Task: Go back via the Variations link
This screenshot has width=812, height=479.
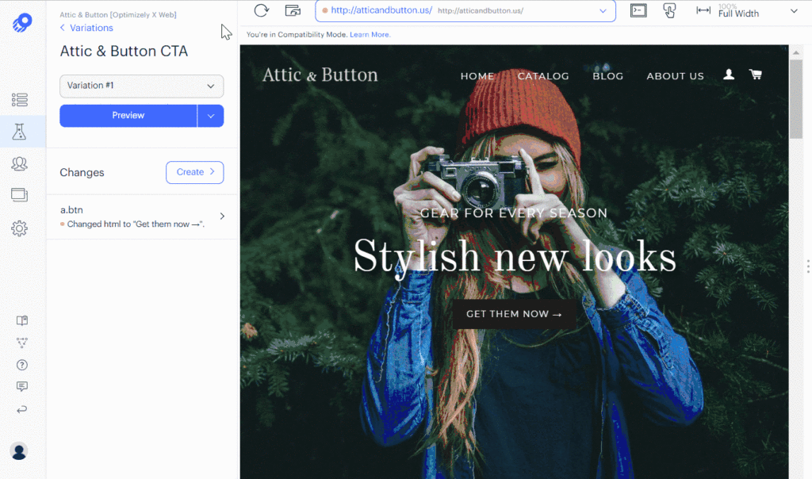Action: pos(86,28)
